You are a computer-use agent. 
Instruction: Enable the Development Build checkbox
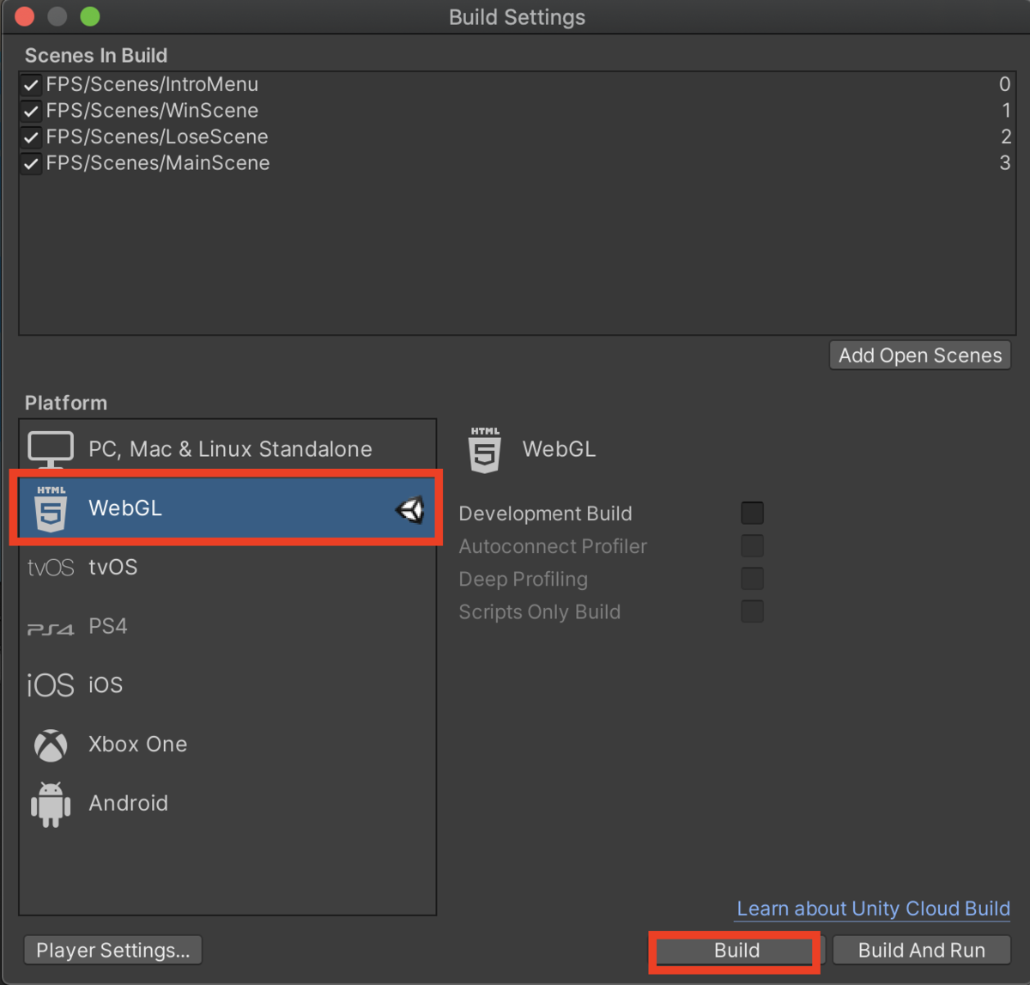(752, 514)
